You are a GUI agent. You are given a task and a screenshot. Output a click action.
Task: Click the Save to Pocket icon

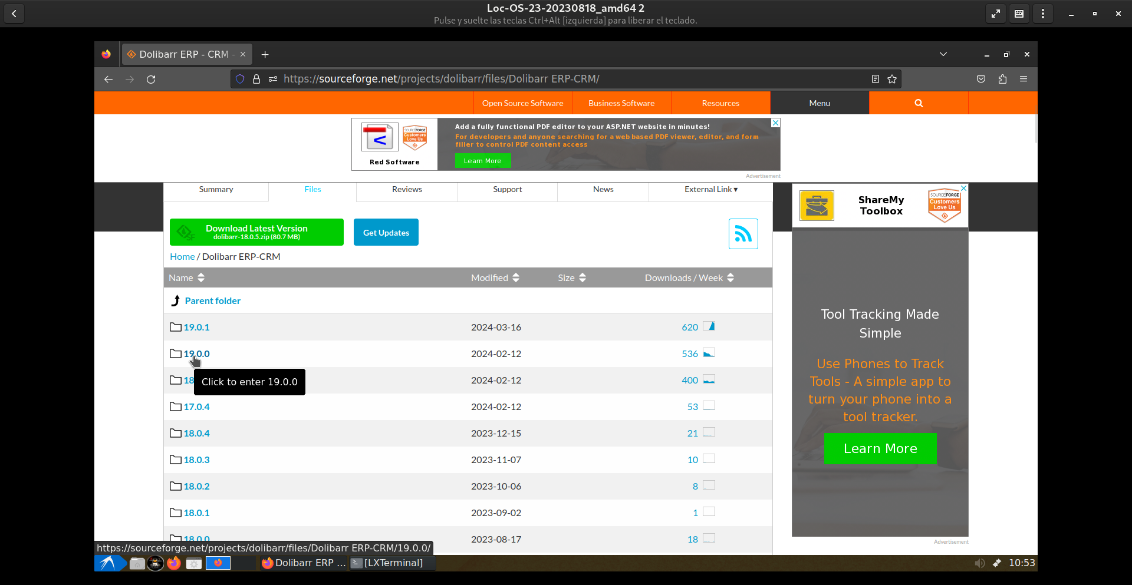click(x=980, y=79)
